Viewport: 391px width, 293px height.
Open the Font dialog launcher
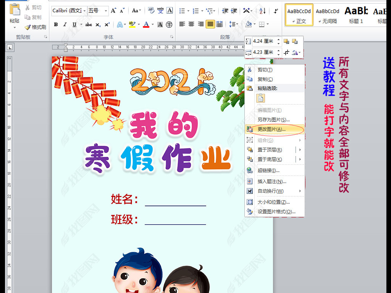tap(171, 37)
